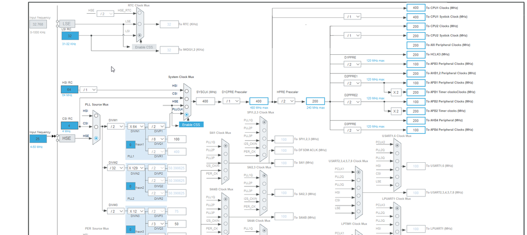
Task: Select LSE input in RTC Clock Mux
Action: pyautogui.click(x=139, y=24)
